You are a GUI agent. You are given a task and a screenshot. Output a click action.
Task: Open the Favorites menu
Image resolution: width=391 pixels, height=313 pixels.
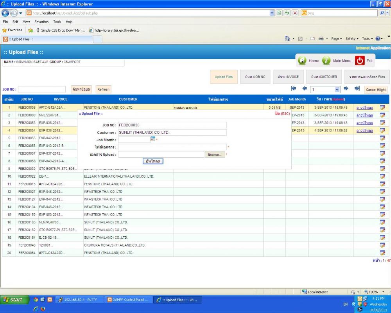click(41, 22)
